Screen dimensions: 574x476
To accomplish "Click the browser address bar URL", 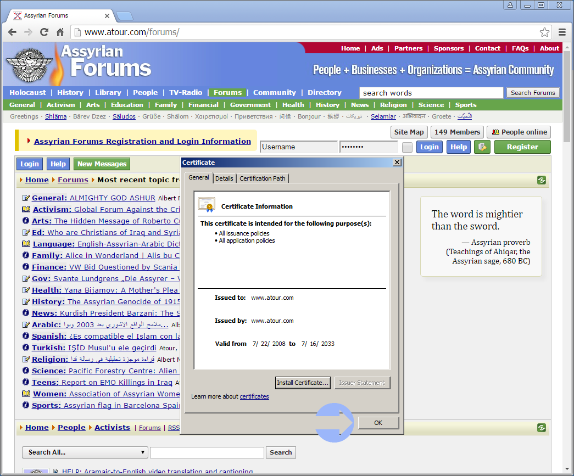I will (x=132, y=32).
